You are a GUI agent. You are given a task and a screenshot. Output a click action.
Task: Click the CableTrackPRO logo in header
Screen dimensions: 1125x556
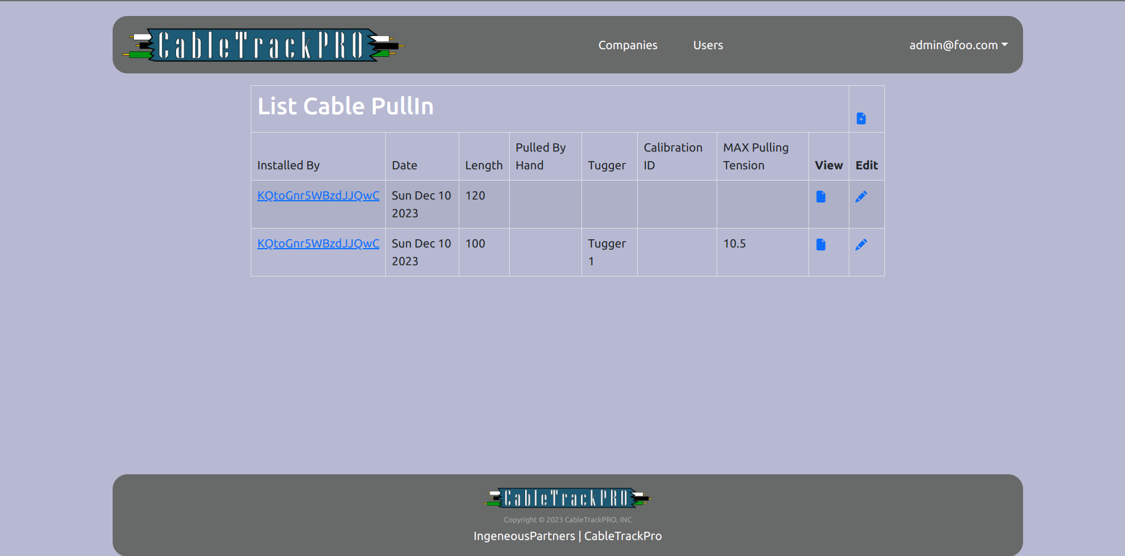click(x=264, y=45)
